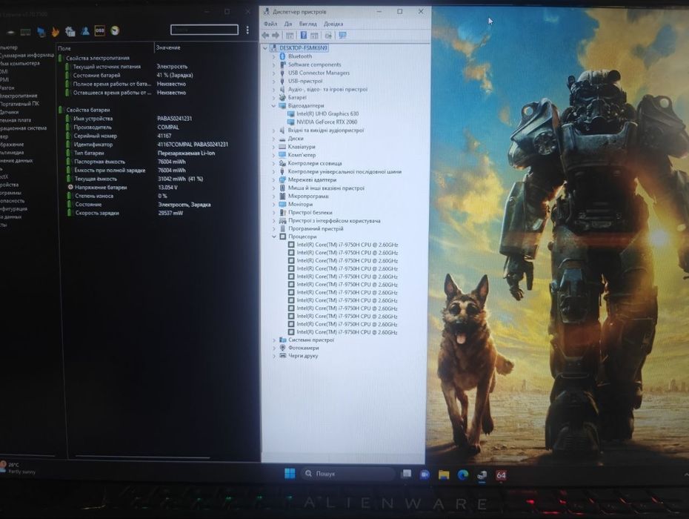This screenshot has height=519, width=689.
Task: Open the Довідка menu in Device Manager
Action: tap(333, 24)
